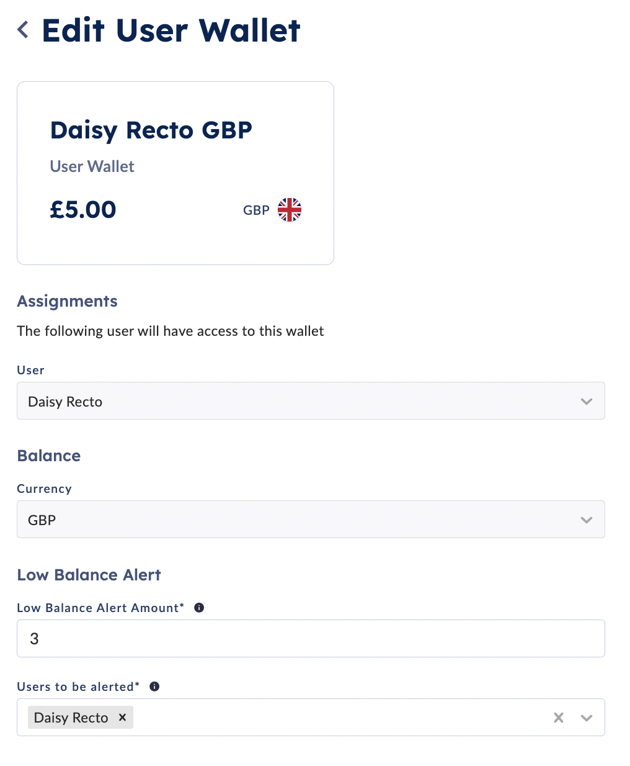This screenshot has height=766, width=630.
Task: Expand the Users to be alerted dropdown
Action: point(586,718)
